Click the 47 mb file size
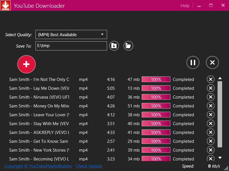 (133, 80)
